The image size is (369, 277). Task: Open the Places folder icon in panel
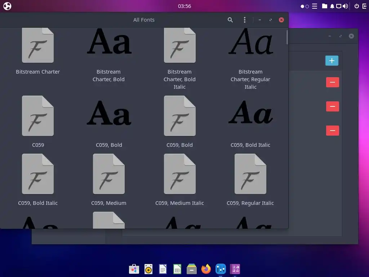(325, 6)
